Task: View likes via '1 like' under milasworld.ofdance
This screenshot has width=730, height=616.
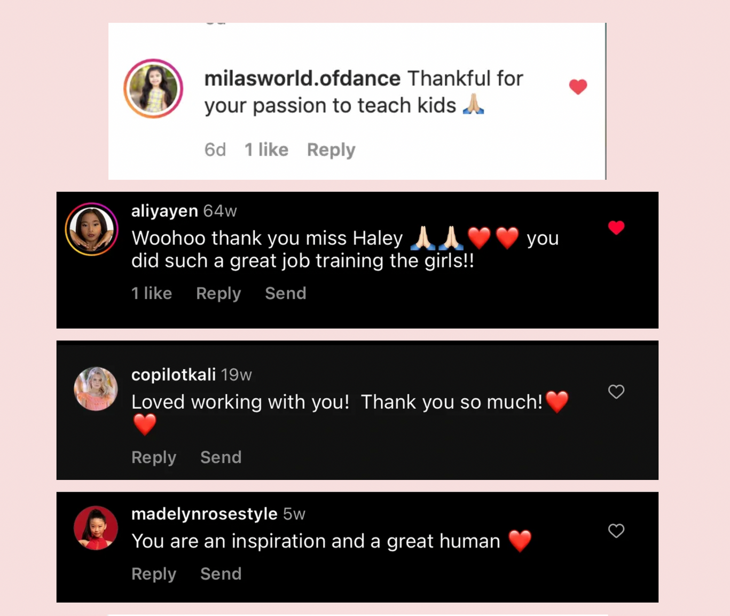Action: [266, 149]
